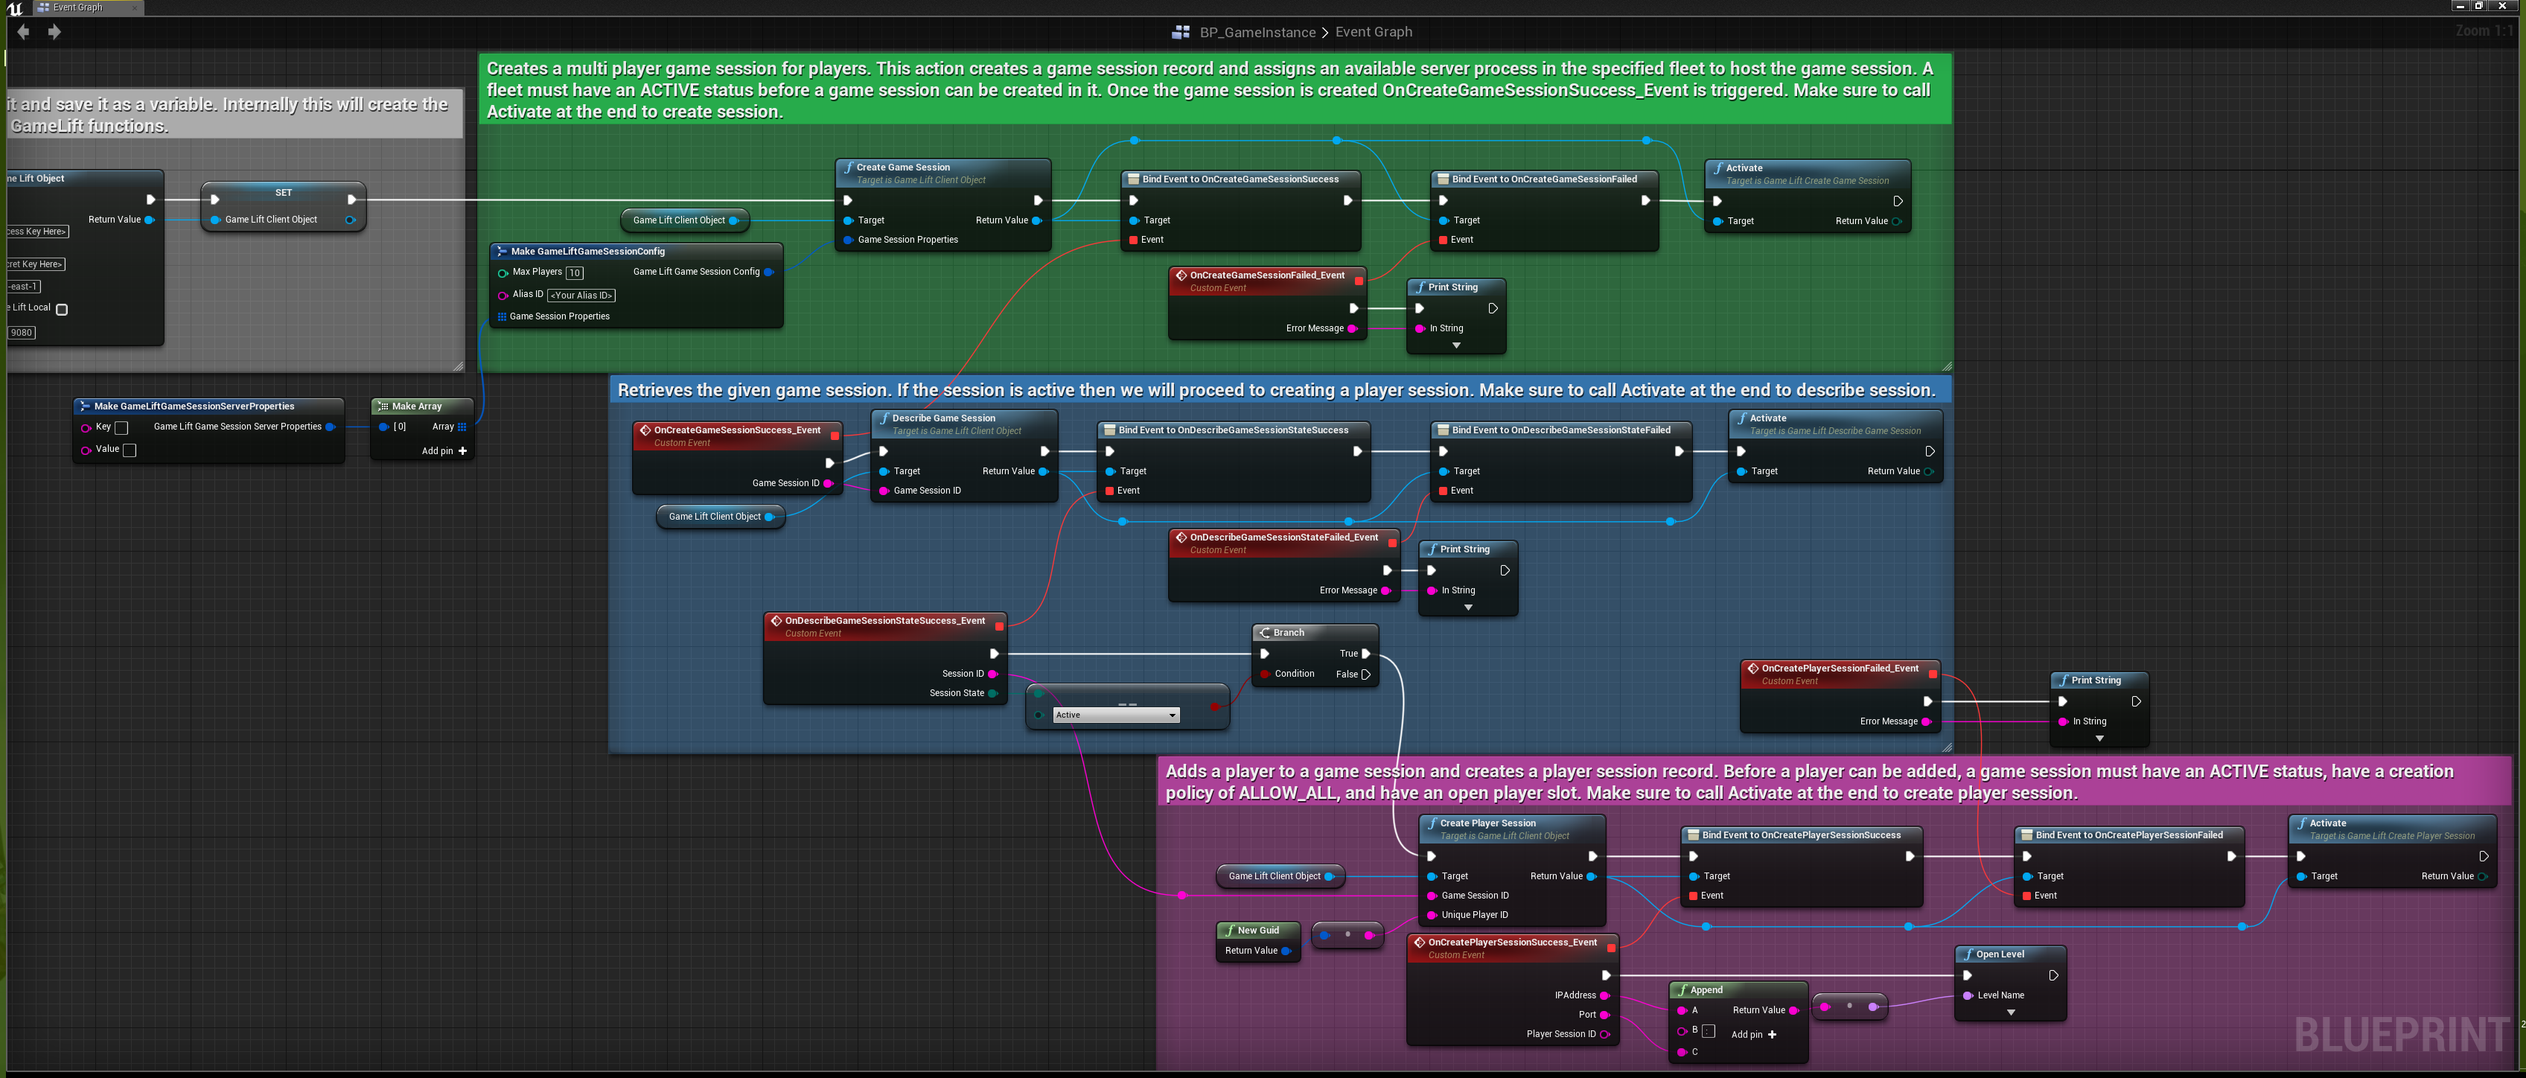
Task: Click the Max Players input field
Action: (575, 272)
